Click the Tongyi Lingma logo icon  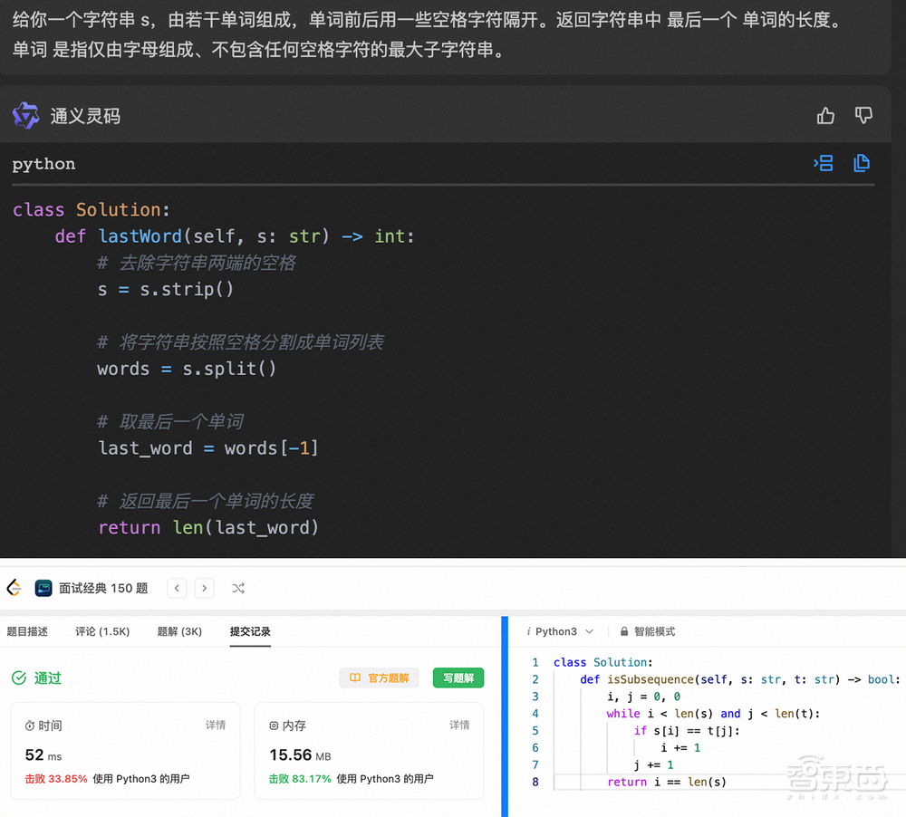pos(25,115)
